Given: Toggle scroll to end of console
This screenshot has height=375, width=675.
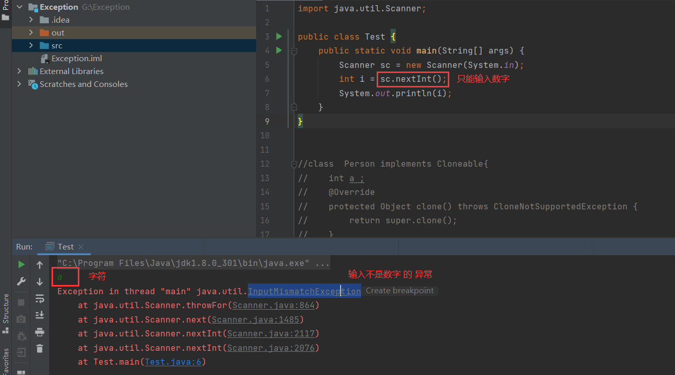Looking at the screenshot, I should (x=40, y=315).
